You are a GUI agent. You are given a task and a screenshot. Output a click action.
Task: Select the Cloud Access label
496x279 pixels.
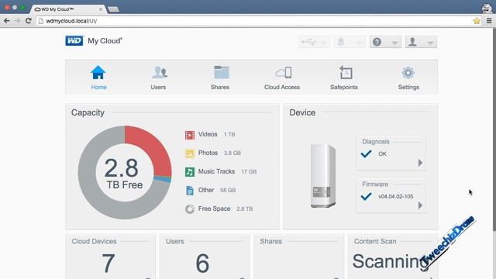click(282, 87)
